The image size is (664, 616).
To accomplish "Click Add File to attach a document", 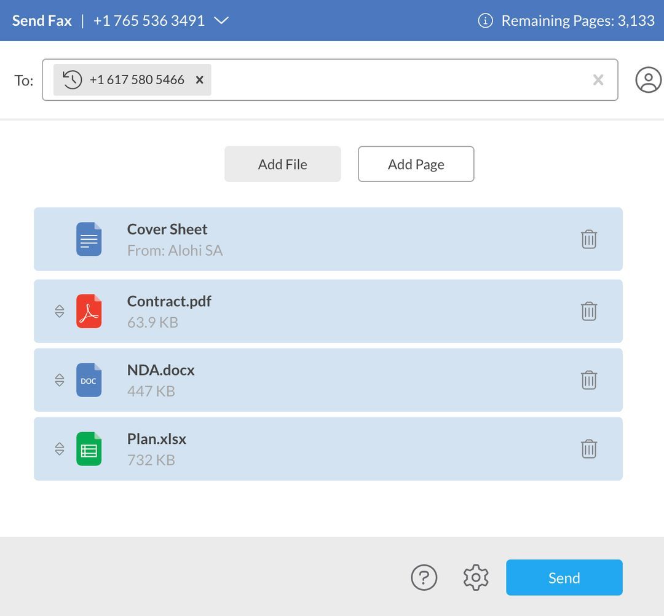I will point(282,164).
